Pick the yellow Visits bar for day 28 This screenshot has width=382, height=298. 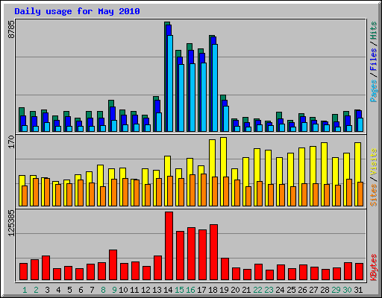pyautogui.click(x=325, y=163)
